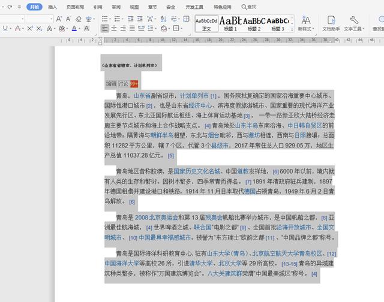This screenshot has height=302, width=384.
Task: Click the increase indent icon
Action: [140, 19]
